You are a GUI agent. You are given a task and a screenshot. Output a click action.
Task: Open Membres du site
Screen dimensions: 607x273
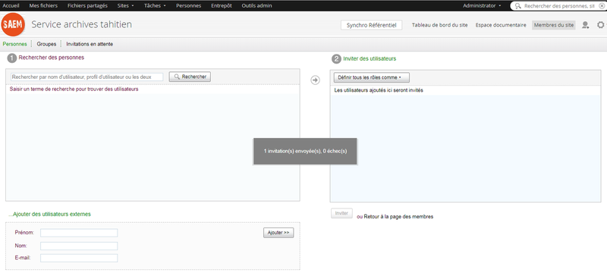(554, 25)
